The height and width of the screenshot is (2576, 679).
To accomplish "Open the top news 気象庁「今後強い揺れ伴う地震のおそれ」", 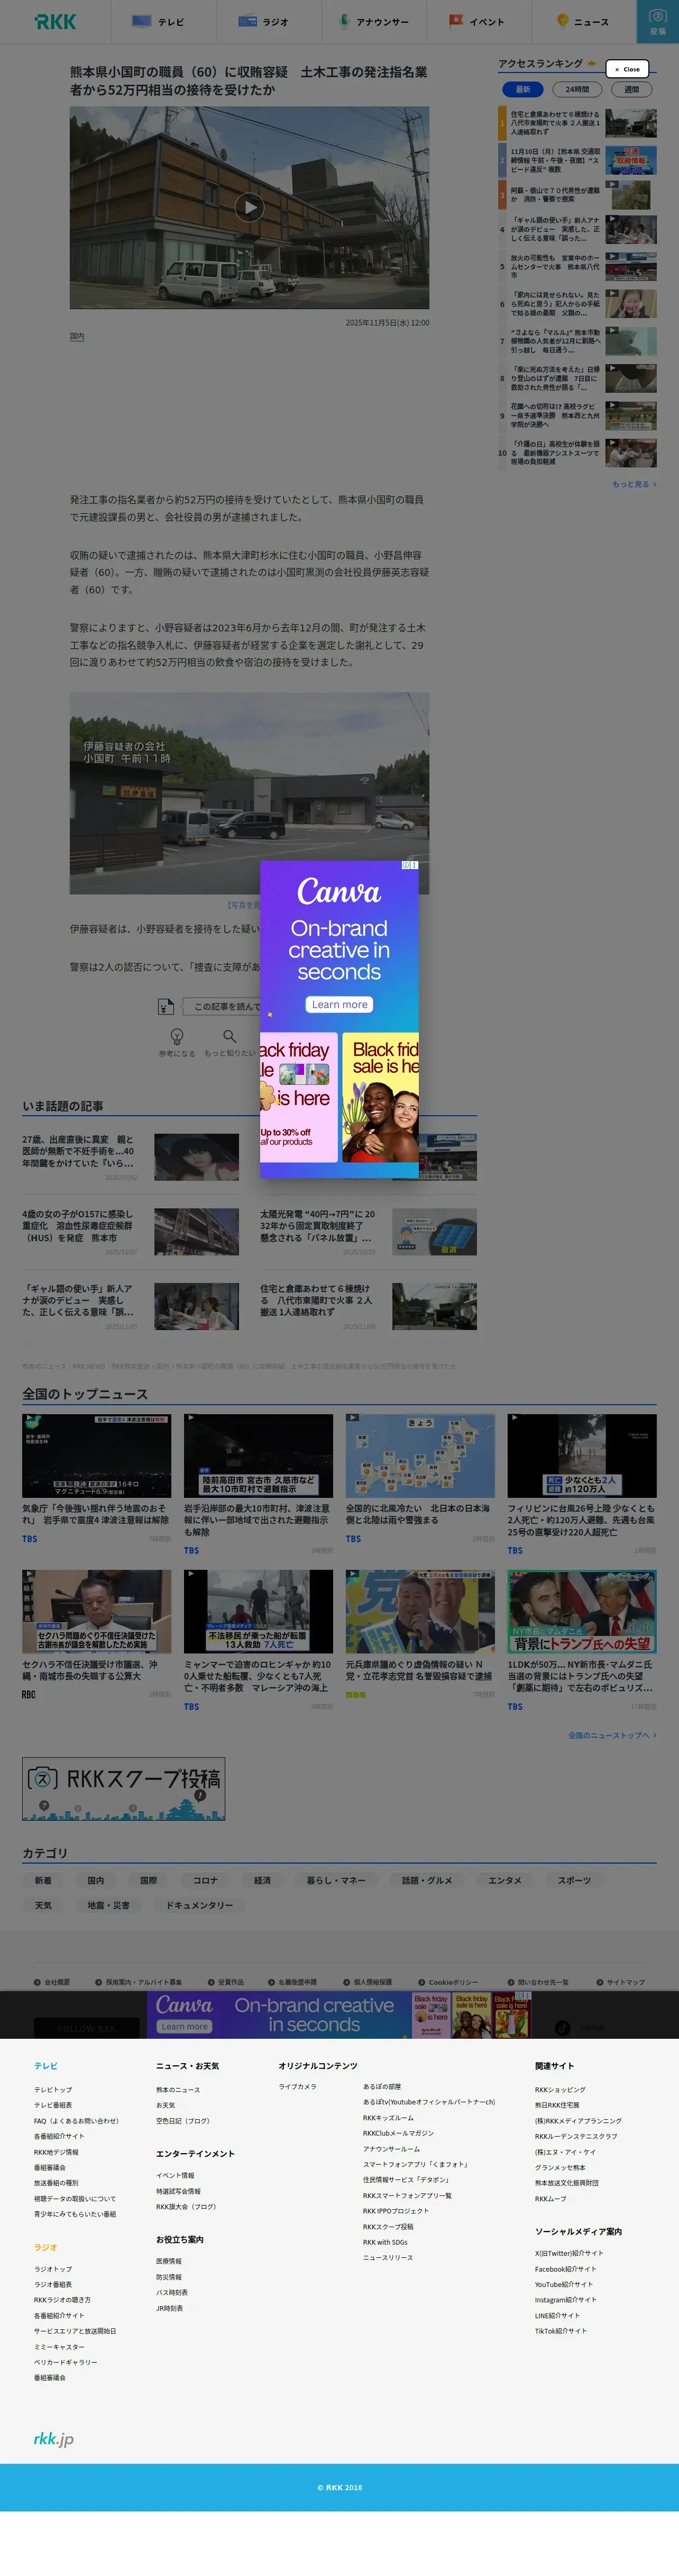I will [x=96, y=1514].
